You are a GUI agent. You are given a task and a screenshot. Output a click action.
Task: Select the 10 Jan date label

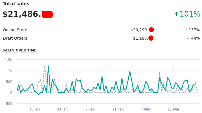[34, 109]
